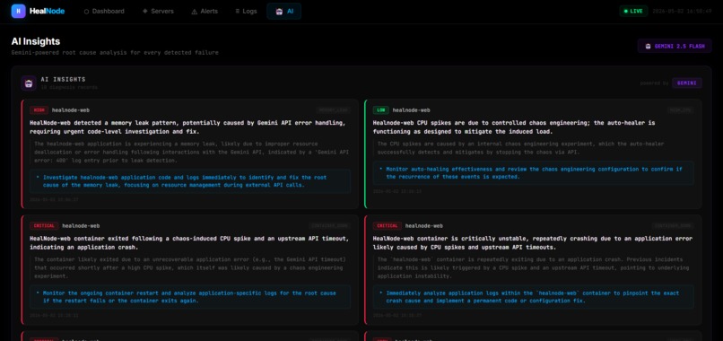Click CRITICAL badge on critically unstable card

(x=387, y=226)
